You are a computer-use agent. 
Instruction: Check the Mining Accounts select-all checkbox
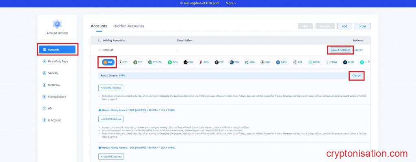[x=100, y=40]
